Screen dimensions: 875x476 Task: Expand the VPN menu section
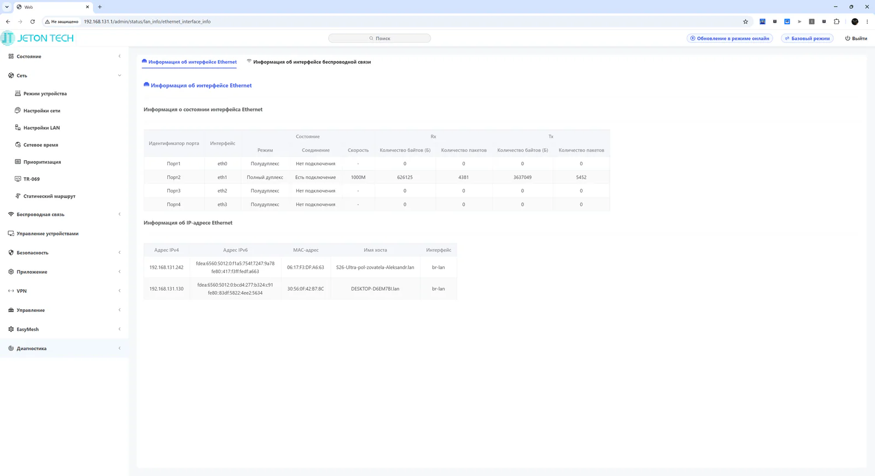pyautogui.click(x=119, y=291)
